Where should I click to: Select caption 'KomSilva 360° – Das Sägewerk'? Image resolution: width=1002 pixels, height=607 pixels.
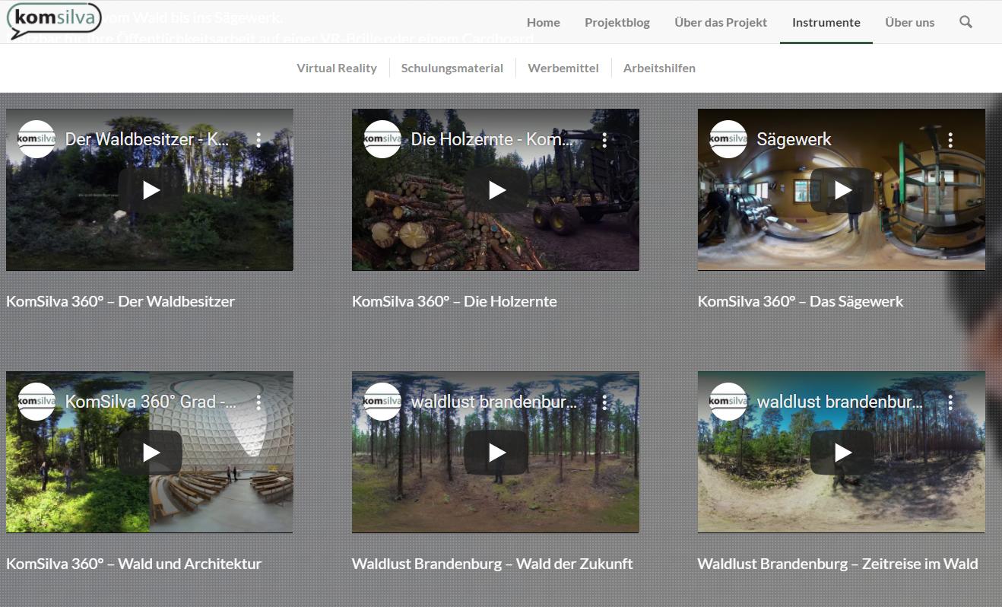(801, 301)
